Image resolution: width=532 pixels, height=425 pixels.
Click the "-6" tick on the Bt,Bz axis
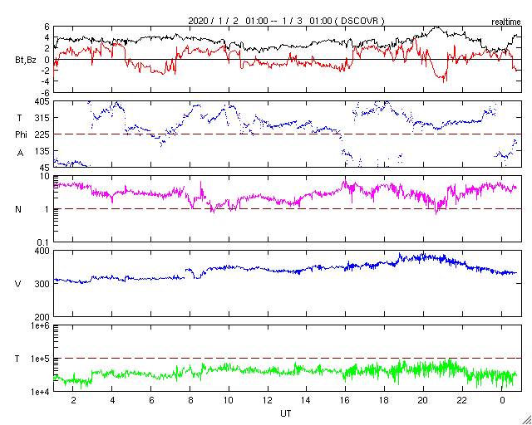46,92
